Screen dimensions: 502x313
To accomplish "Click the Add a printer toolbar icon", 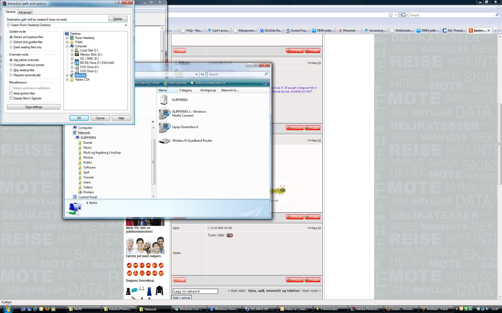I will [x=165, y=83].
